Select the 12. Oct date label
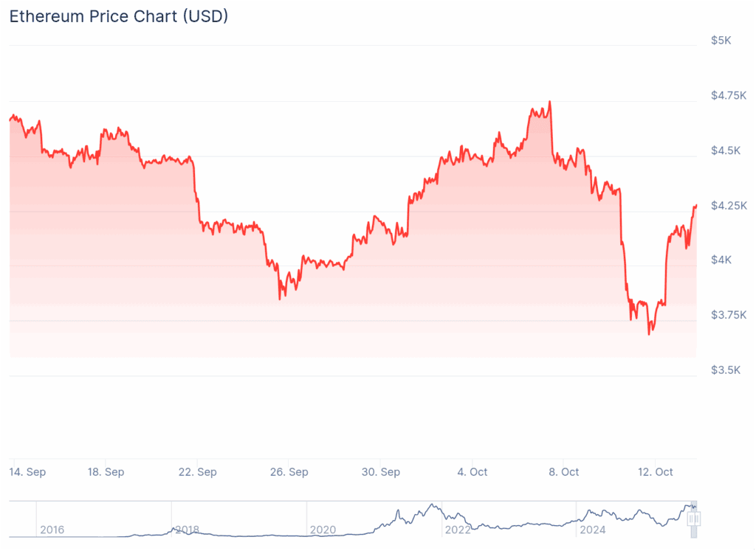Viewport: 756px width, 551px height. click(655, 472)
